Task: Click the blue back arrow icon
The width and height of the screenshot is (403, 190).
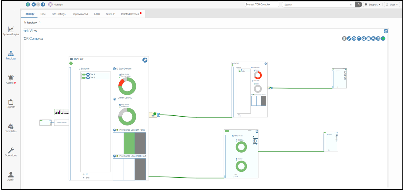Action: pos(34,5)
